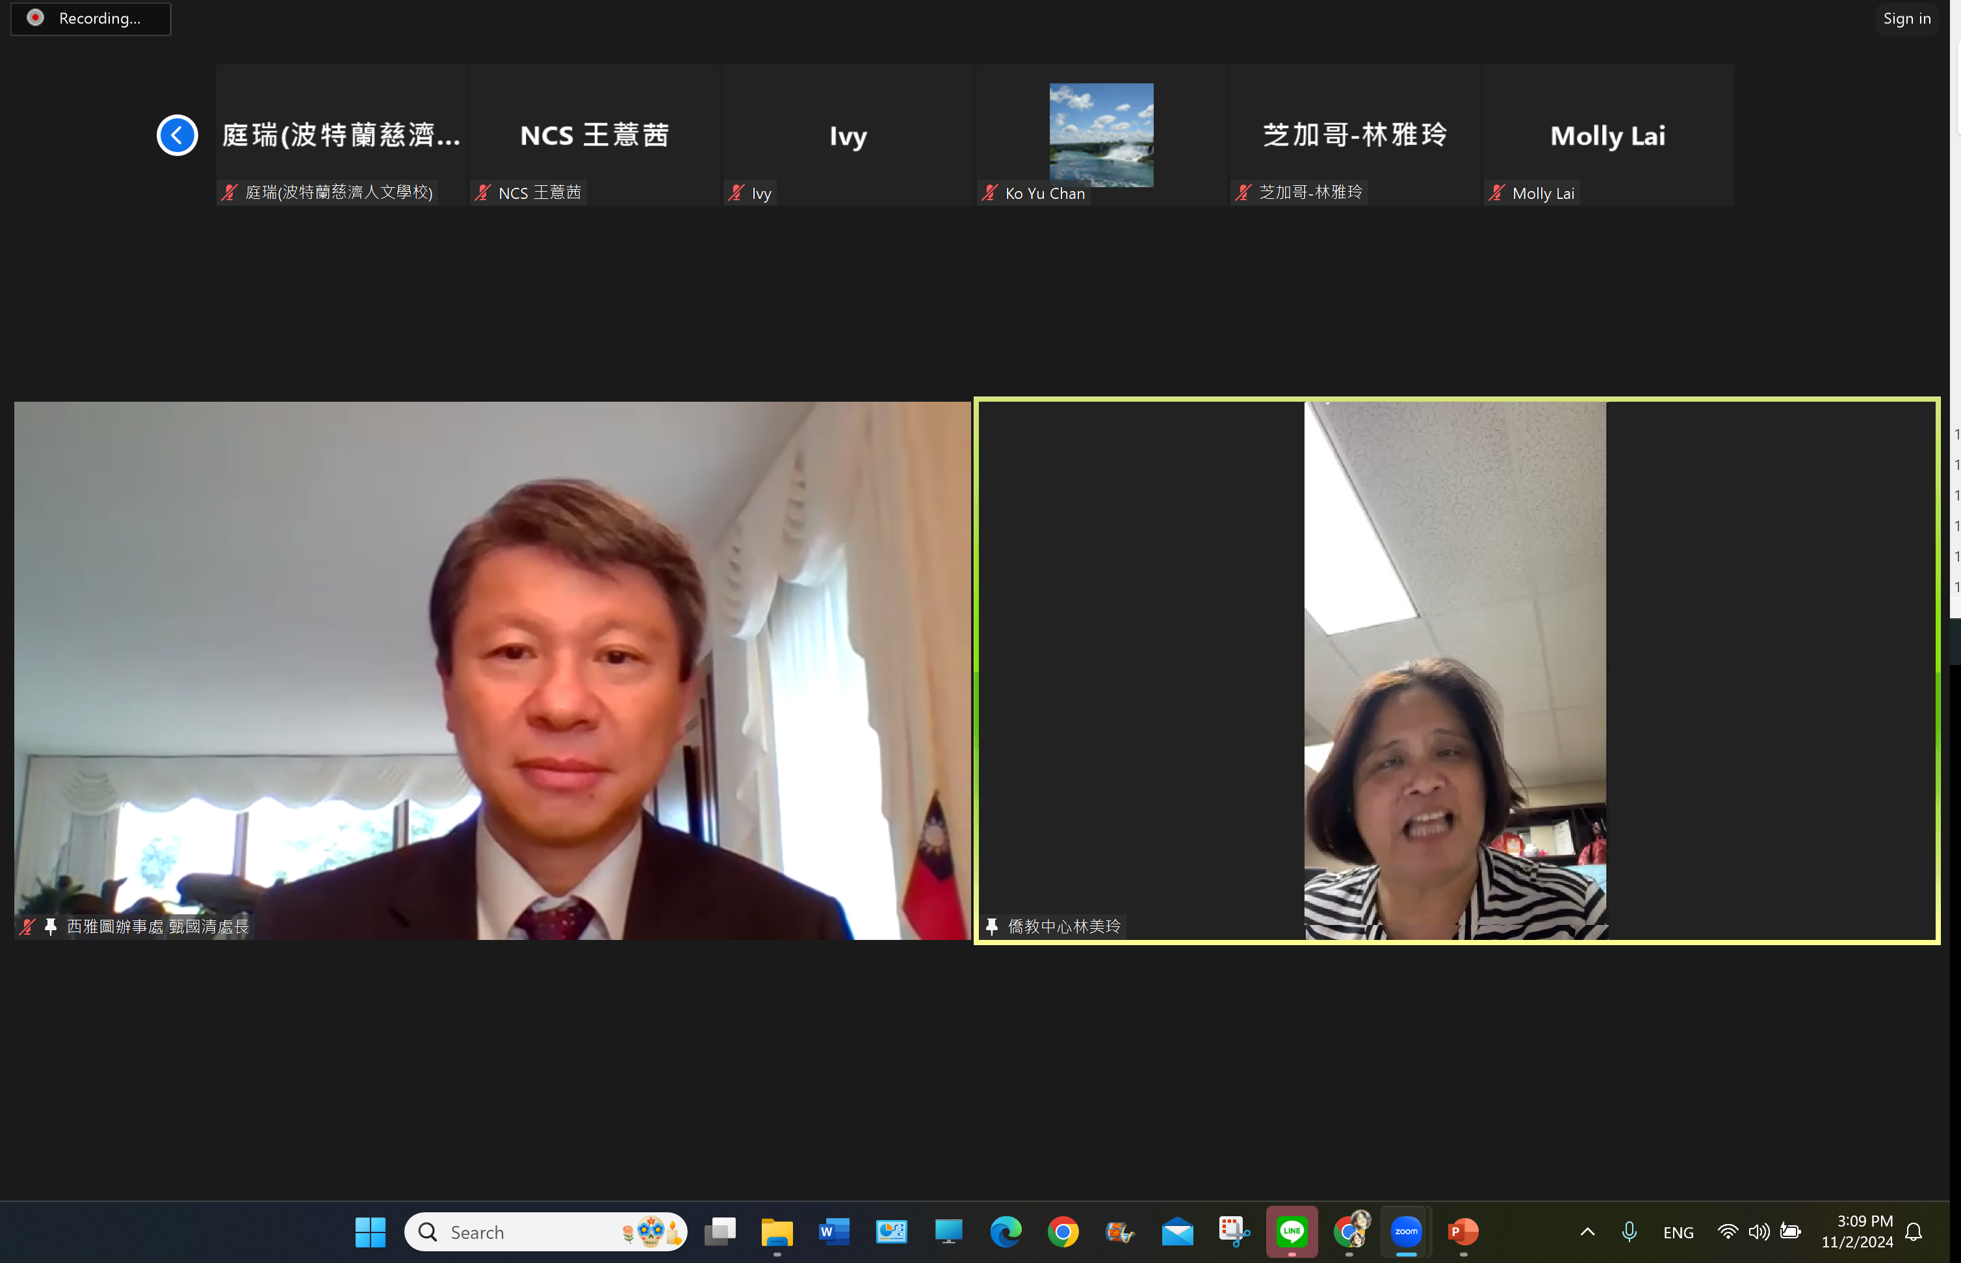Click the pin icon on 僑教中心林美玲 video
The height and width of the screenshot is (1263, 1961).
991,927
